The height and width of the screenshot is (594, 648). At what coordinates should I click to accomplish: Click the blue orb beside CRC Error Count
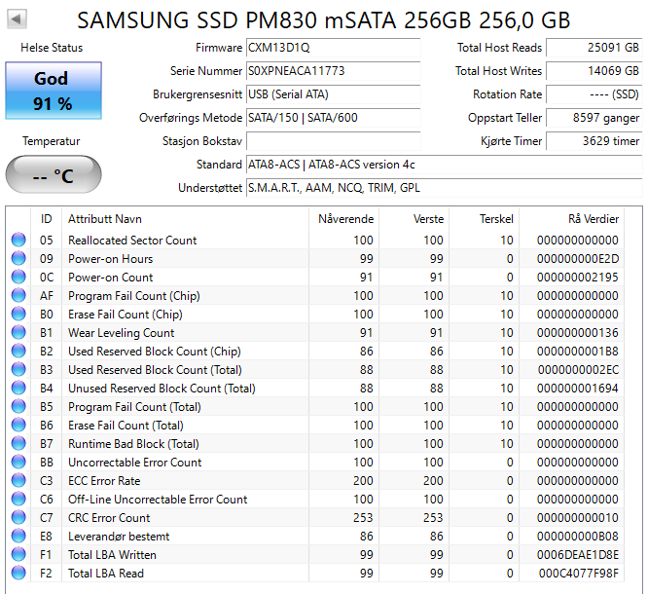coord(18,518)
